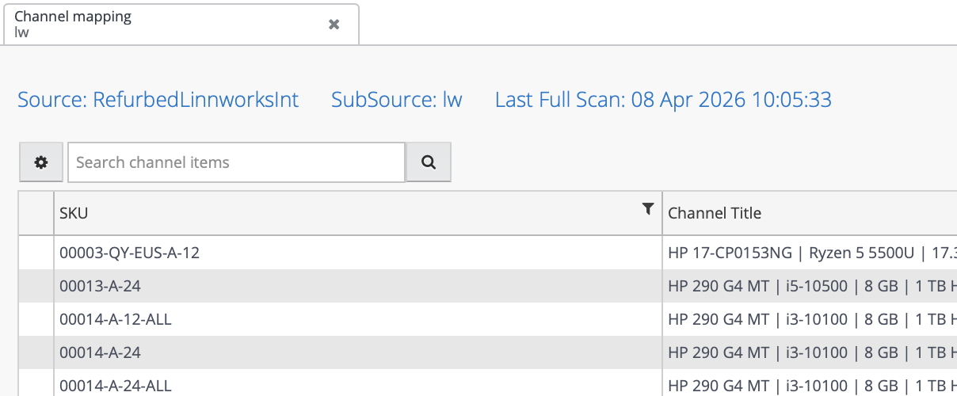Click title cell in 00014-A-24-ALL row

pyautogui.click(x=810, y=383)
